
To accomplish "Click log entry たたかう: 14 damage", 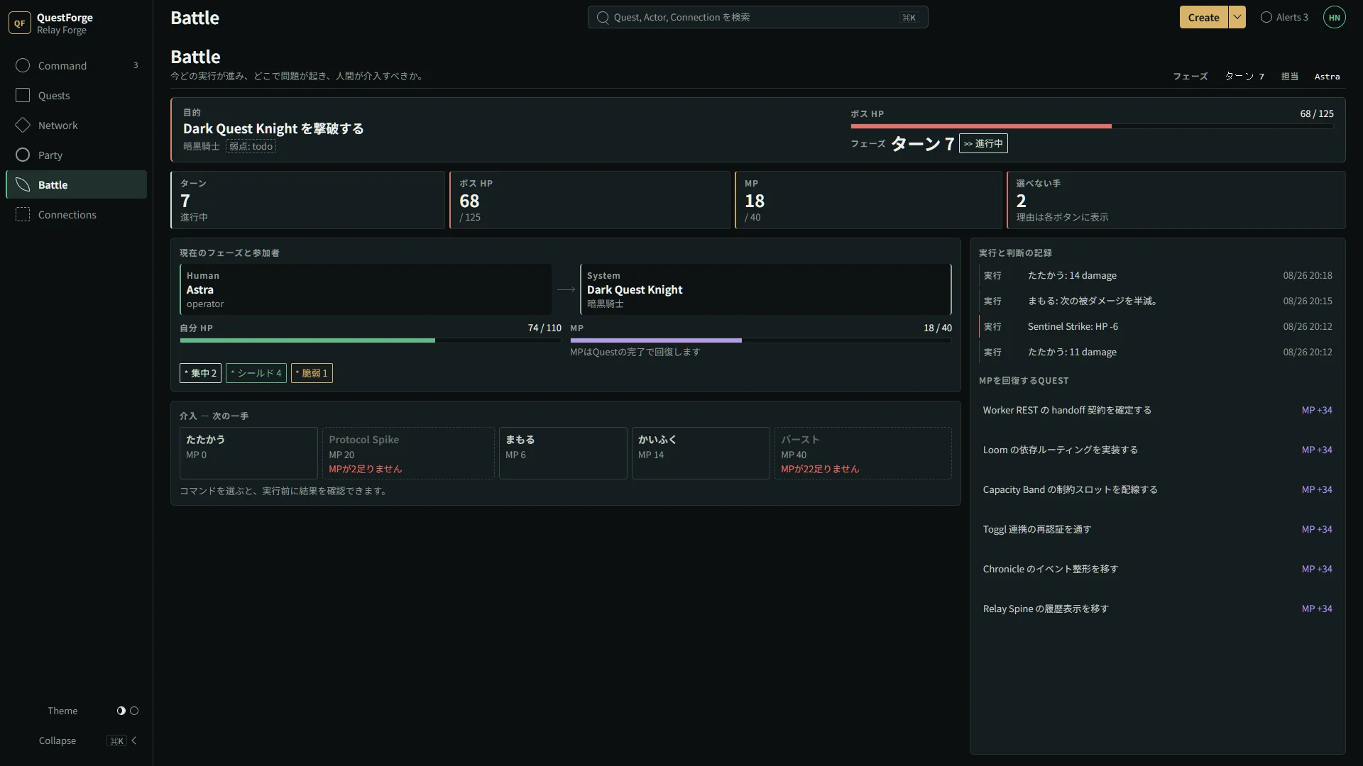I will [x=1157, y=275].
